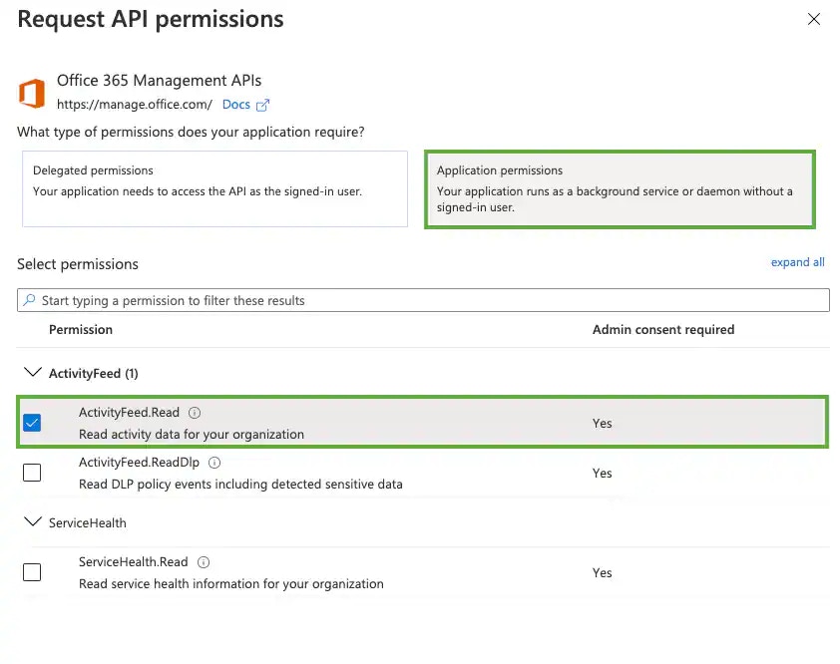Uncheck the ActivityFeed.Read permission checkbox
Screen dimensions: 840x664
click(32, 423)
